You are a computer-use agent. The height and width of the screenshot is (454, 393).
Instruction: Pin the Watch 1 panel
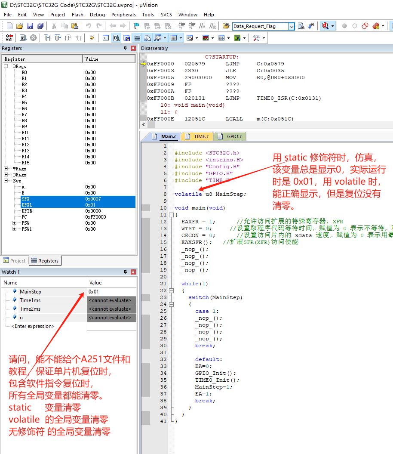point(125,272)
